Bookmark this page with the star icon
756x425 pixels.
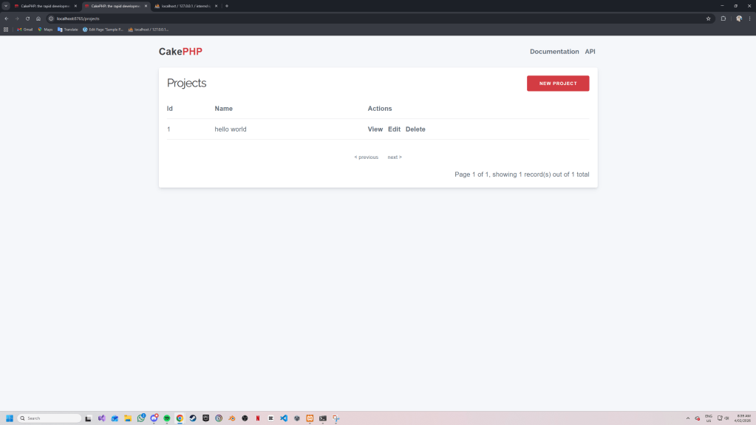[x=708, y=18]
